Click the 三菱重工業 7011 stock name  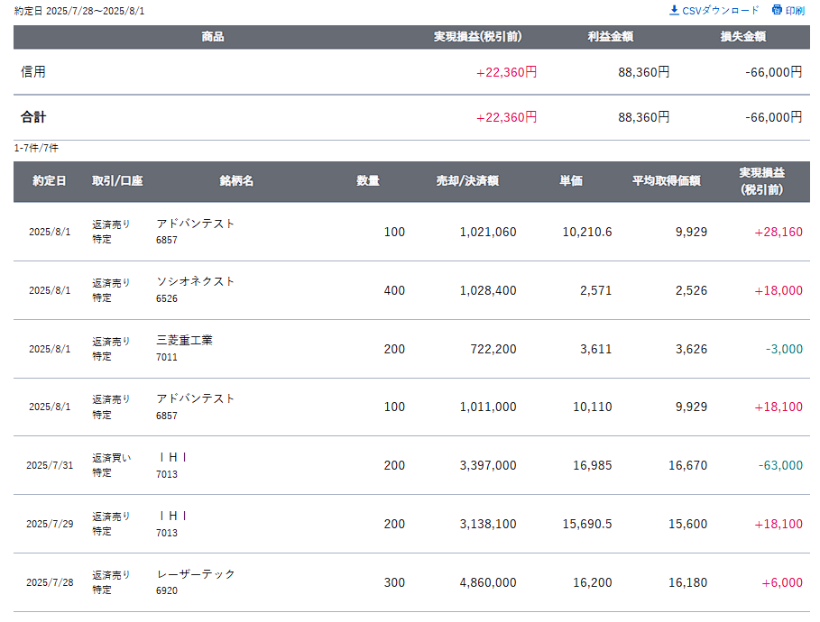tap(184, 348)
